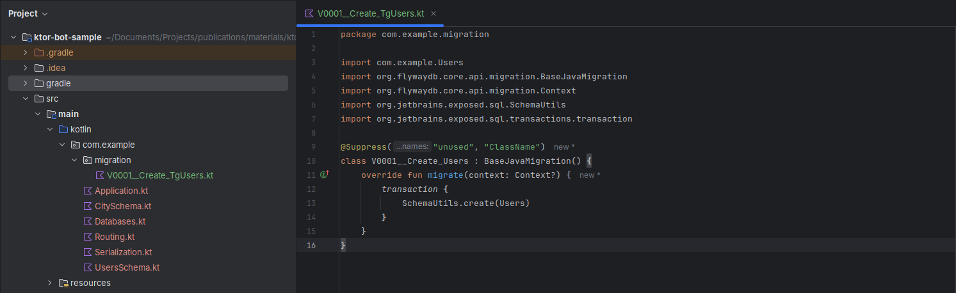This screenshot has height=293, width=956.
Task: Open Routing.kt file
Action: tap(115, 237)
